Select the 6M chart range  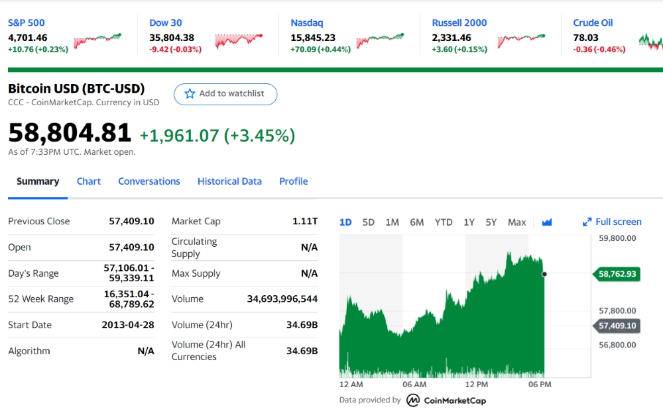click(x=416, y=222)
